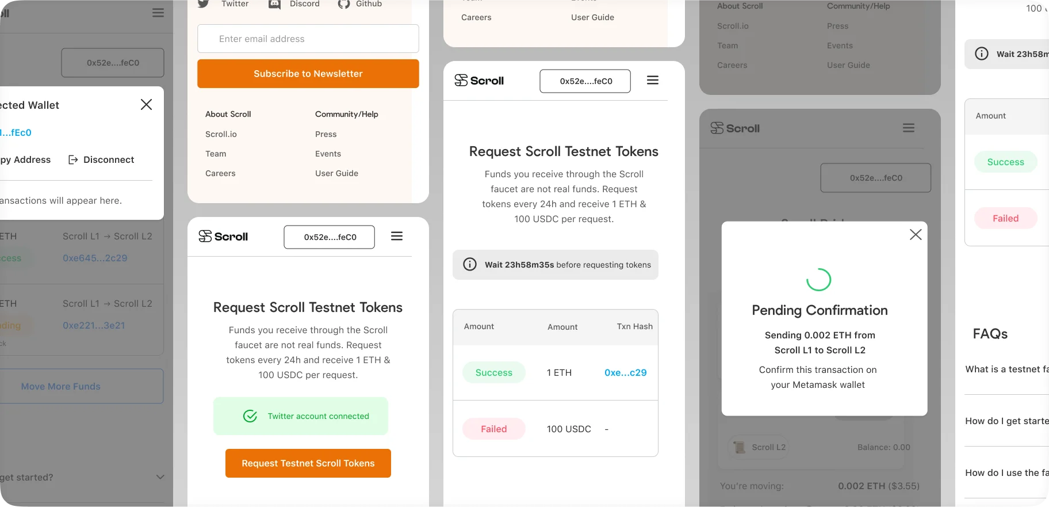Click Scroll logo in dimmed bridge panel

pyautogui.click(x=735, y=128)
